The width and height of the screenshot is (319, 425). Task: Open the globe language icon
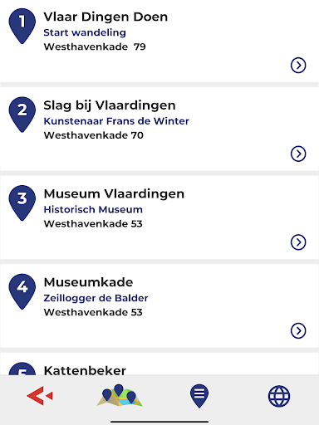pyautogui.click(x=279, y=396)
